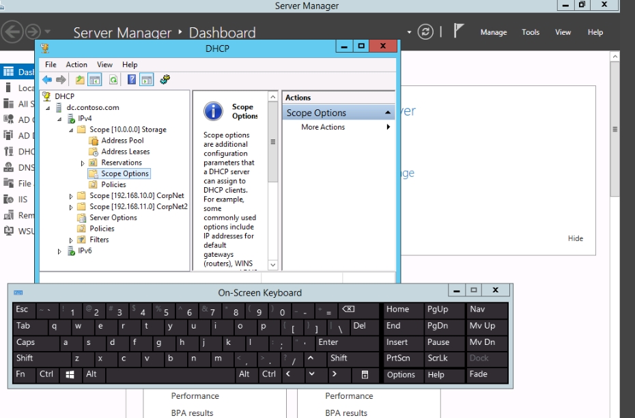The width and height of the screenshot is (635, 418).
Task: Select Local Server icon in sidebar
Action: pyautogui.click(x=8, y=87)
